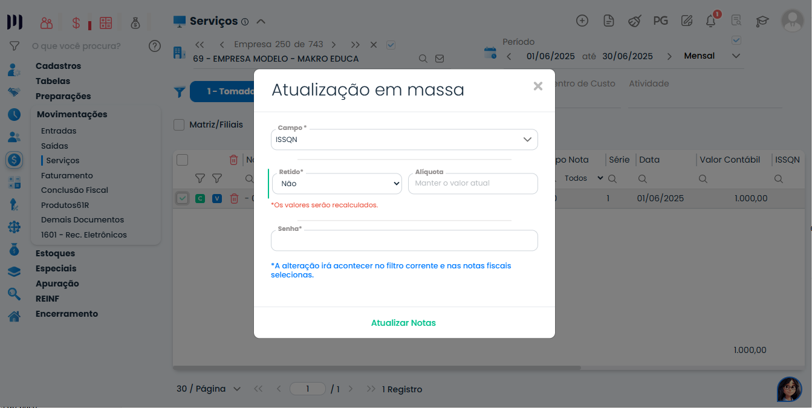Open the people module icon in top bar
The image size is (812, 408).
(x=47, y=23)
